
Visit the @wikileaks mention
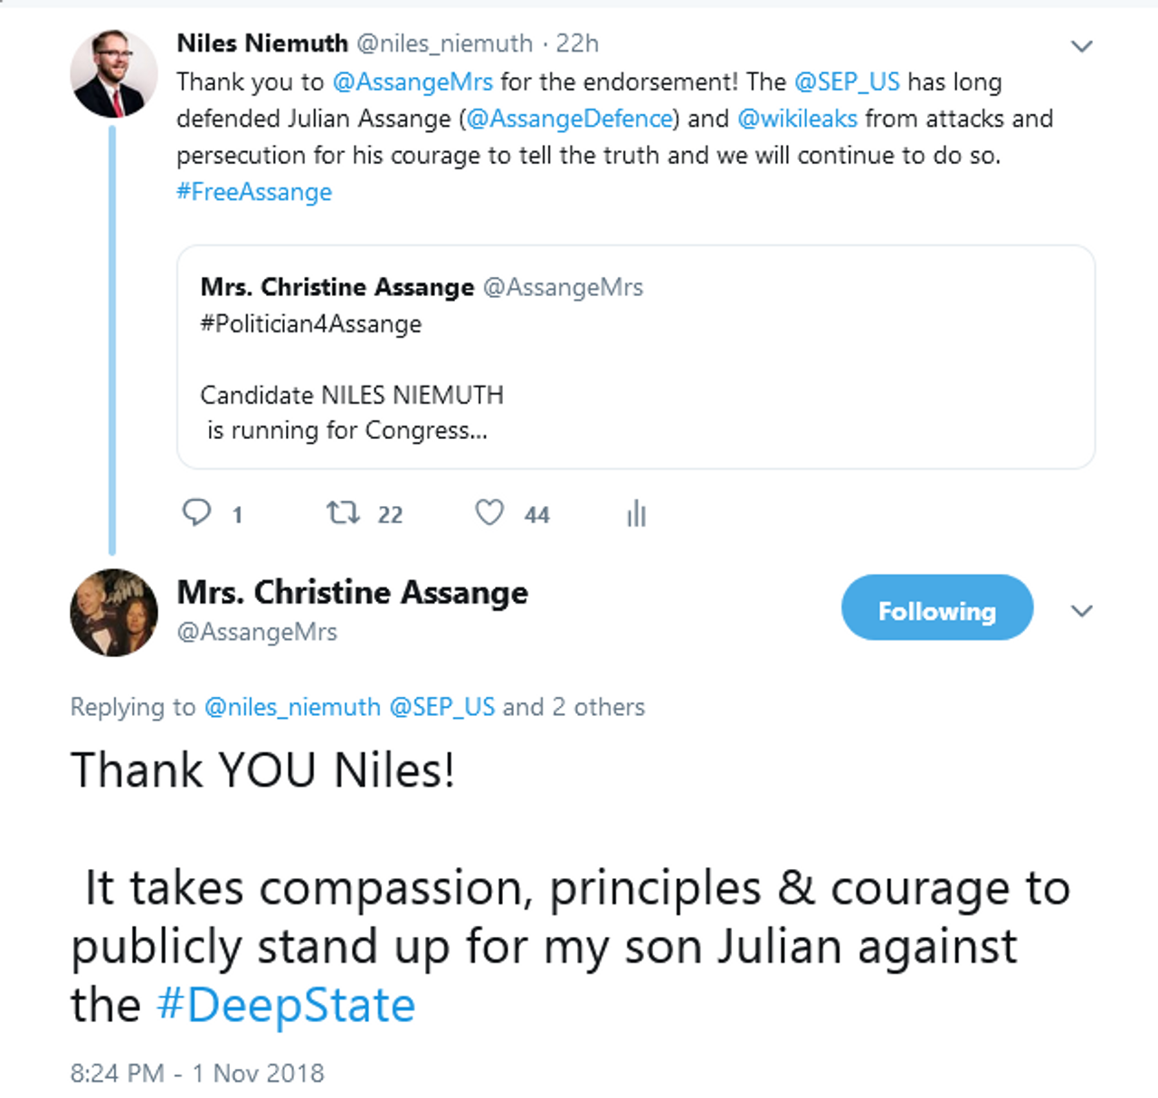797,119
